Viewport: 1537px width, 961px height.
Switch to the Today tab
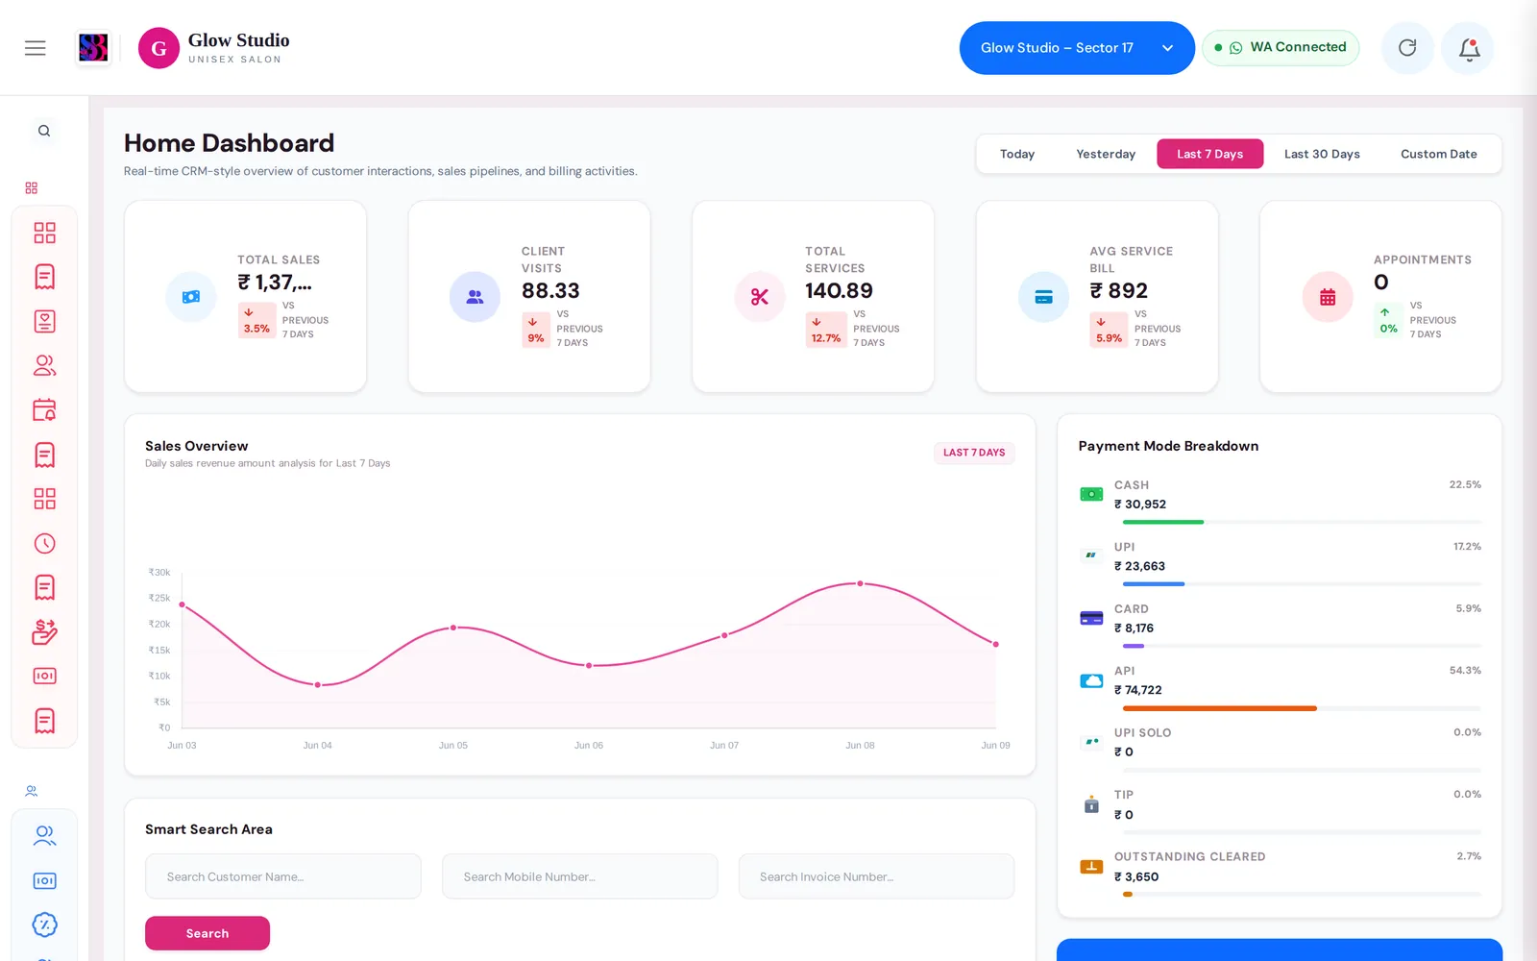[x=1017, y=154]
